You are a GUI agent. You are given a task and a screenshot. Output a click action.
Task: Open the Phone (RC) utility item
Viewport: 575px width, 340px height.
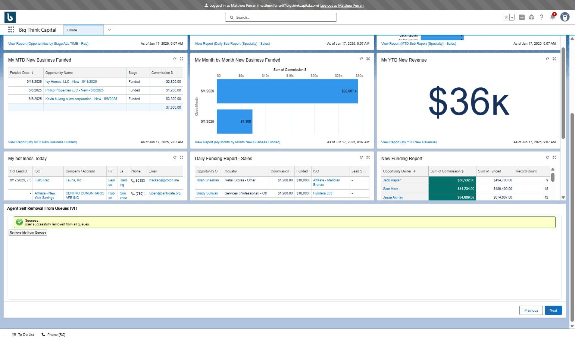[53, 335]
